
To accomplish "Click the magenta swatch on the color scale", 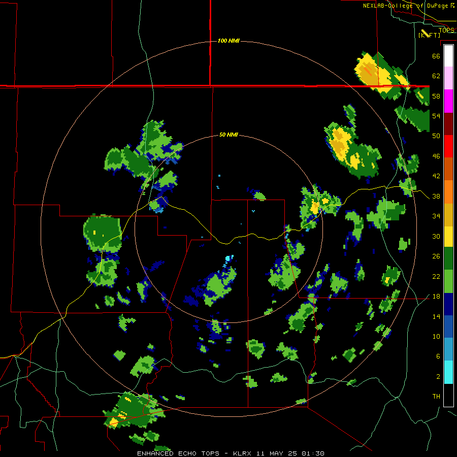I will [x=448, y=101].
